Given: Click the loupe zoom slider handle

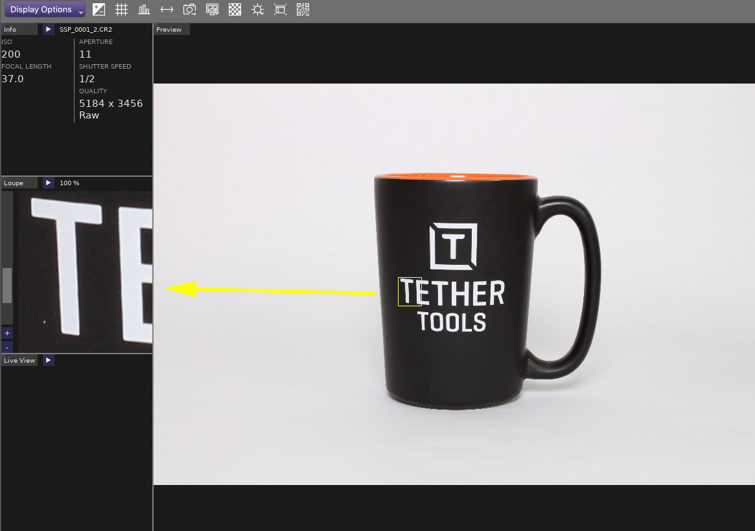Looking at the screenshot, I should (x=7, y=286).
